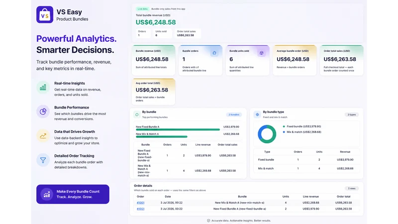Click the VS Easy shopping bag logo
The height and width of the screenshot is (224, 398).
coord(45,14)
